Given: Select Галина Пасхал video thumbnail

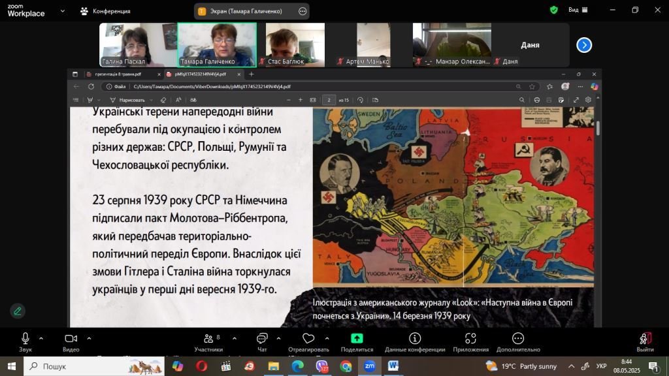Looking at the screenshot, I should point(138,45).
